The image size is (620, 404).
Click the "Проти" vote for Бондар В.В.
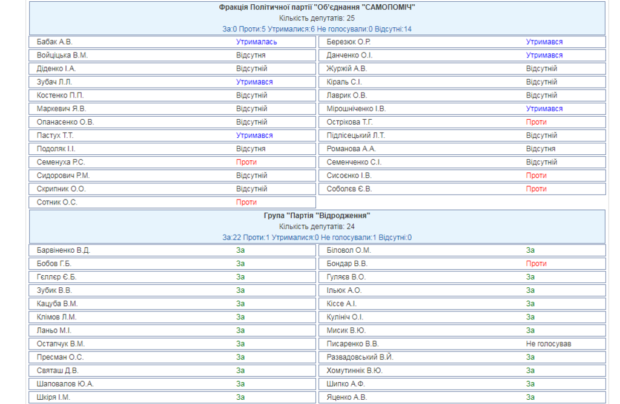pyautogui.click(x=536, y=264)
